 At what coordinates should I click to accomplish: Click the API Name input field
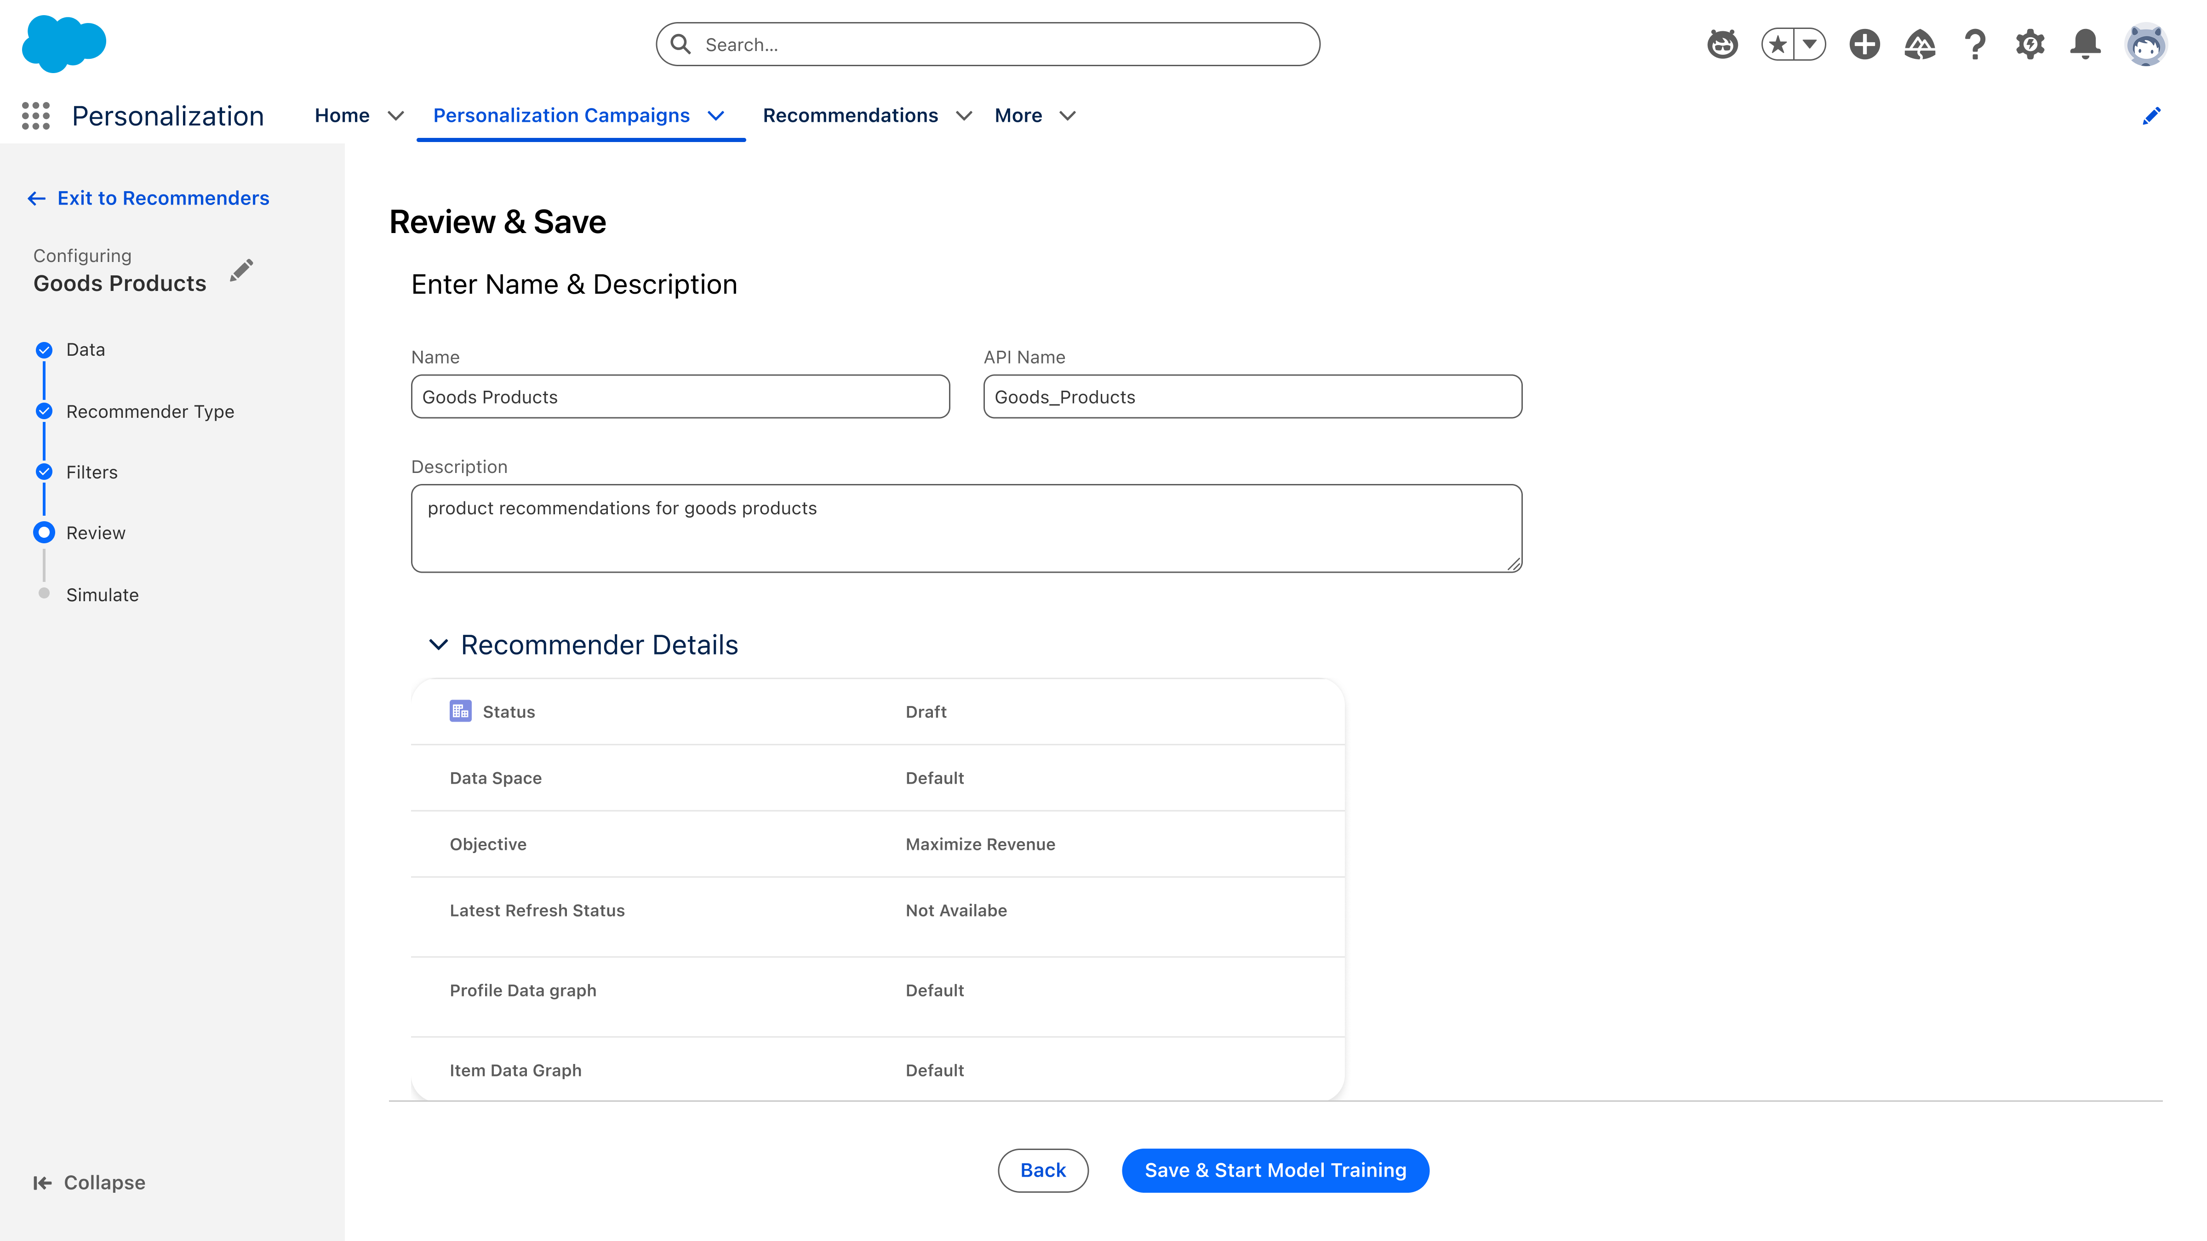click(x=1252, y=397)
